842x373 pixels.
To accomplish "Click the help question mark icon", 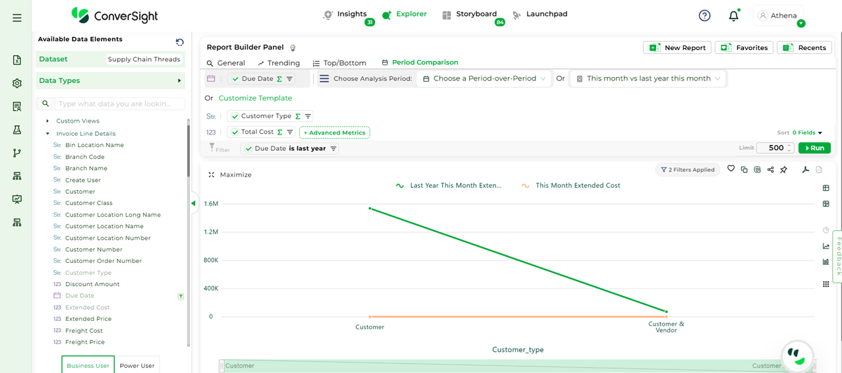I will [x=704, y=16].
